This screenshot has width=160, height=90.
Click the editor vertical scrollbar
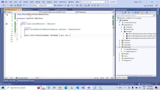point(113,36)
